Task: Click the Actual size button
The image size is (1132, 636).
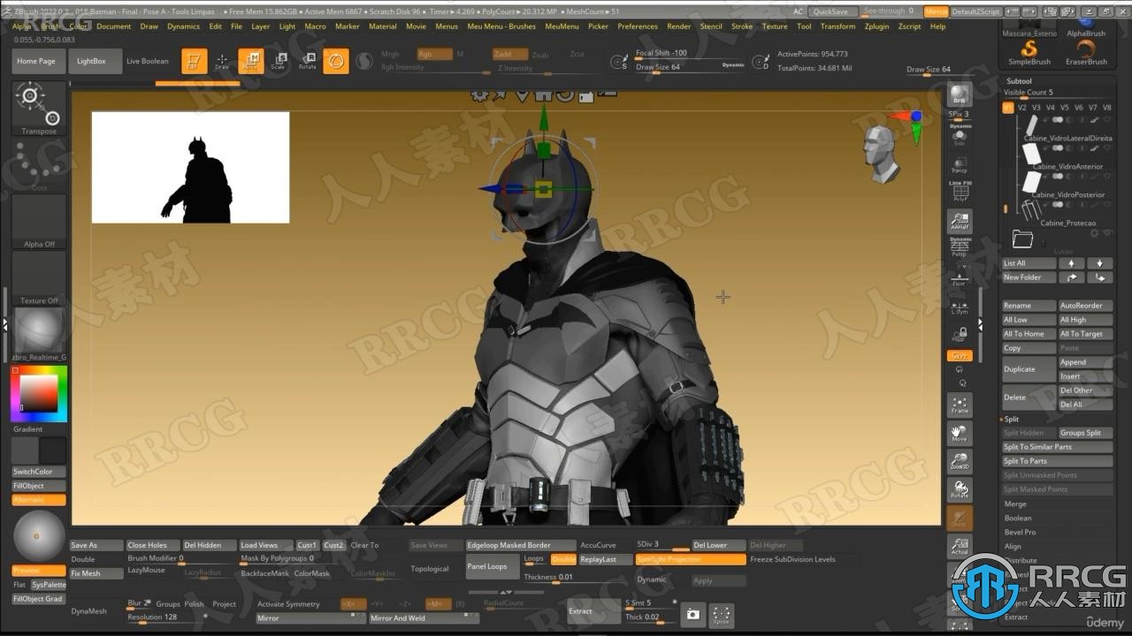Action: pos(960,546)
